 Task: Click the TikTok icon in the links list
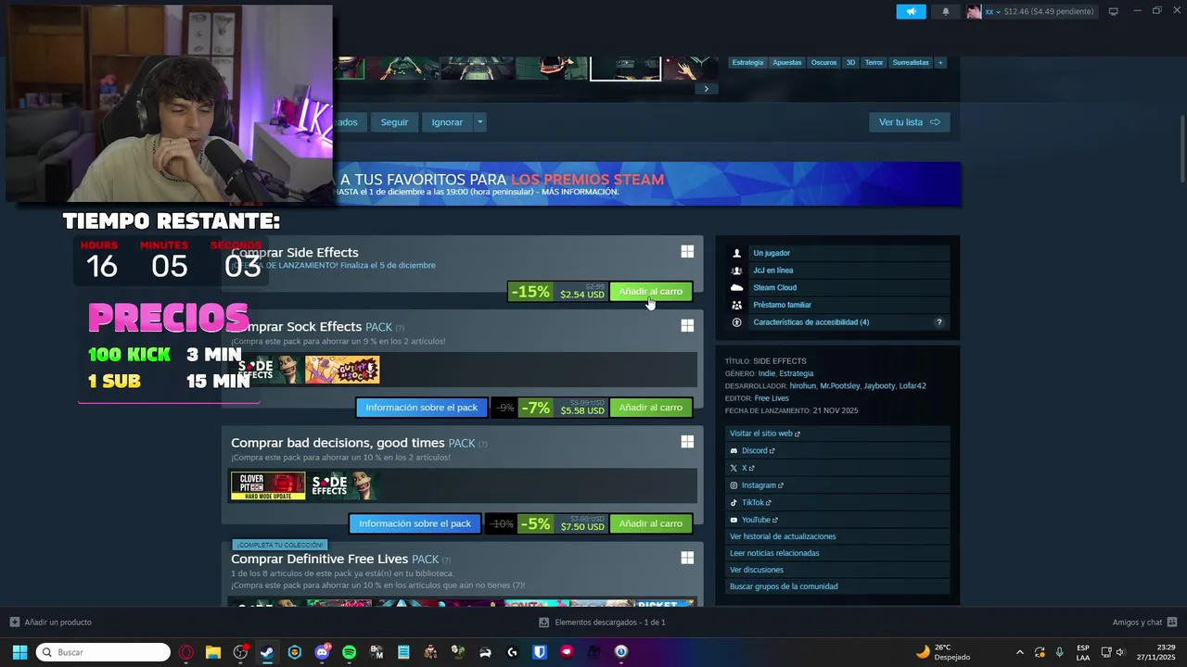734,503
